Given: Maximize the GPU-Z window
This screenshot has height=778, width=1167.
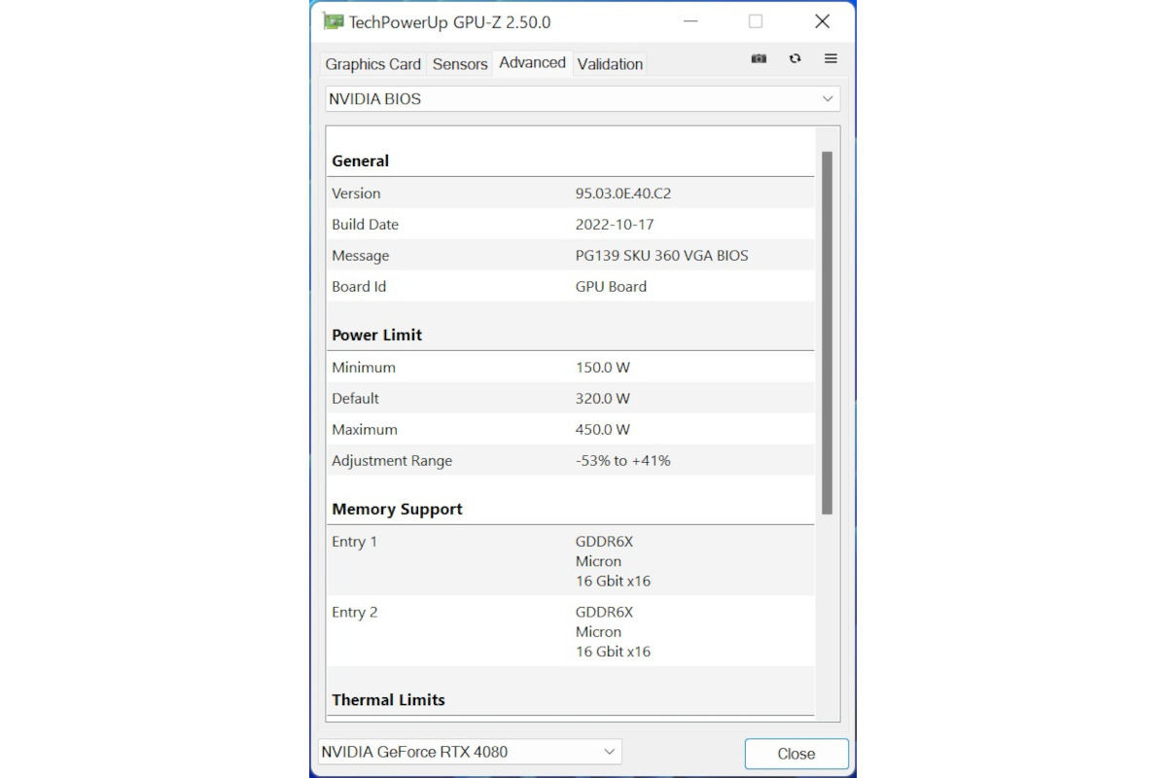Looking at the screenshot, I should [x=756, y=21].
